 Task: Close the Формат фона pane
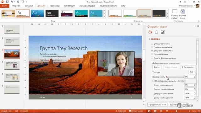point(198,26)
